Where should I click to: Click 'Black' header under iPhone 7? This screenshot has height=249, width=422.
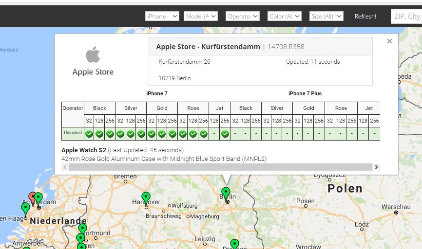coord(99,108)
